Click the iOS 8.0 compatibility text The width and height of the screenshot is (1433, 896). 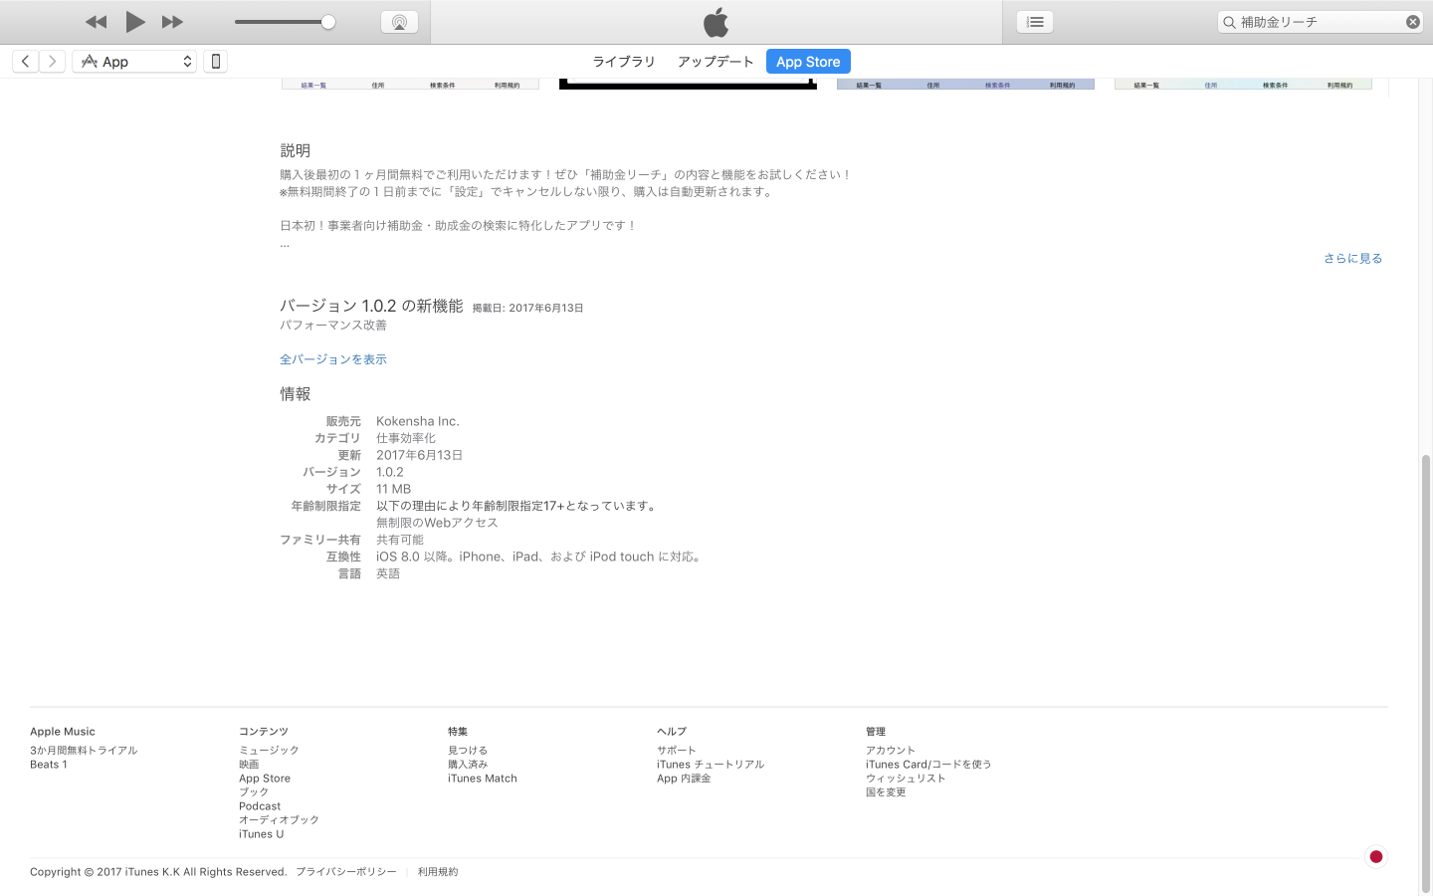tap(540, 557)
